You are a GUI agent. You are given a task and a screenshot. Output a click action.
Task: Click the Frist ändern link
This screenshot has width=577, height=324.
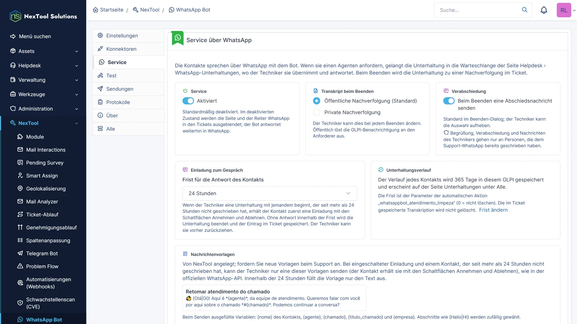[493, 210]
